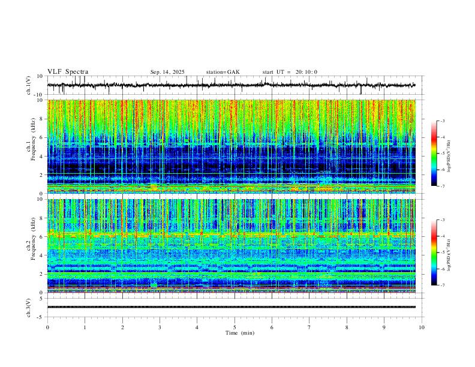Select the date text "Sep. 14, 2025"
475x367 pixels.
pyautogui.click(x=167, y=72)
